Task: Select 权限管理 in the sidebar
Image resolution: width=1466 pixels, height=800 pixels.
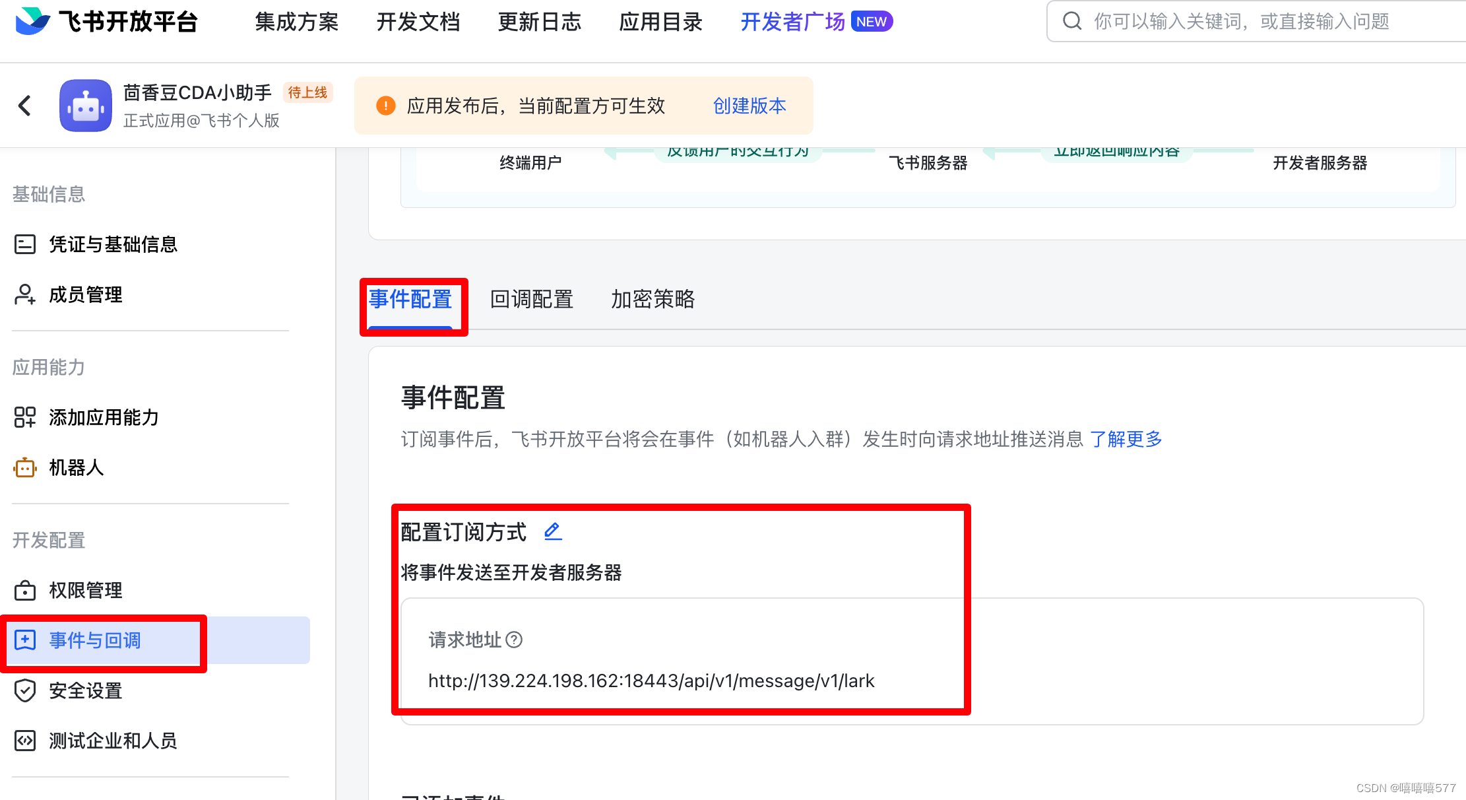Action: tap(85, 590)
